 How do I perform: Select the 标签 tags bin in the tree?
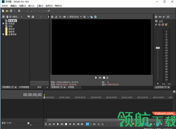[x=10, y=26]
